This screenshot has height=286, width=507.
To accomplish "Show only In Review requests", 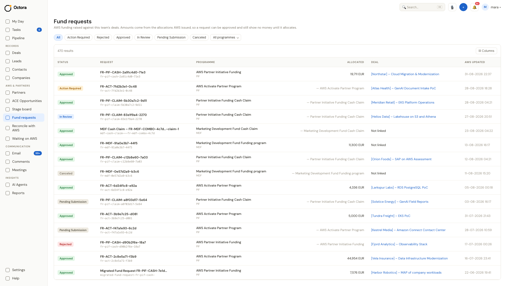I will point(143,37).
